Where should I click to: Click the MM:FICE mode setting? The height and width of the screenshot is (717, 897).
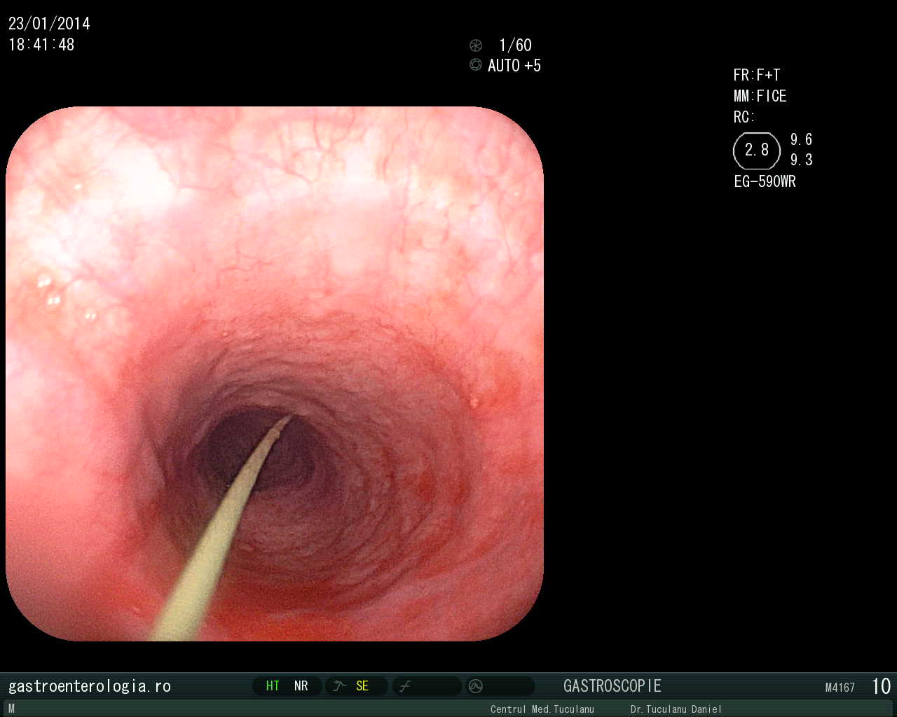tap(760, 96)
